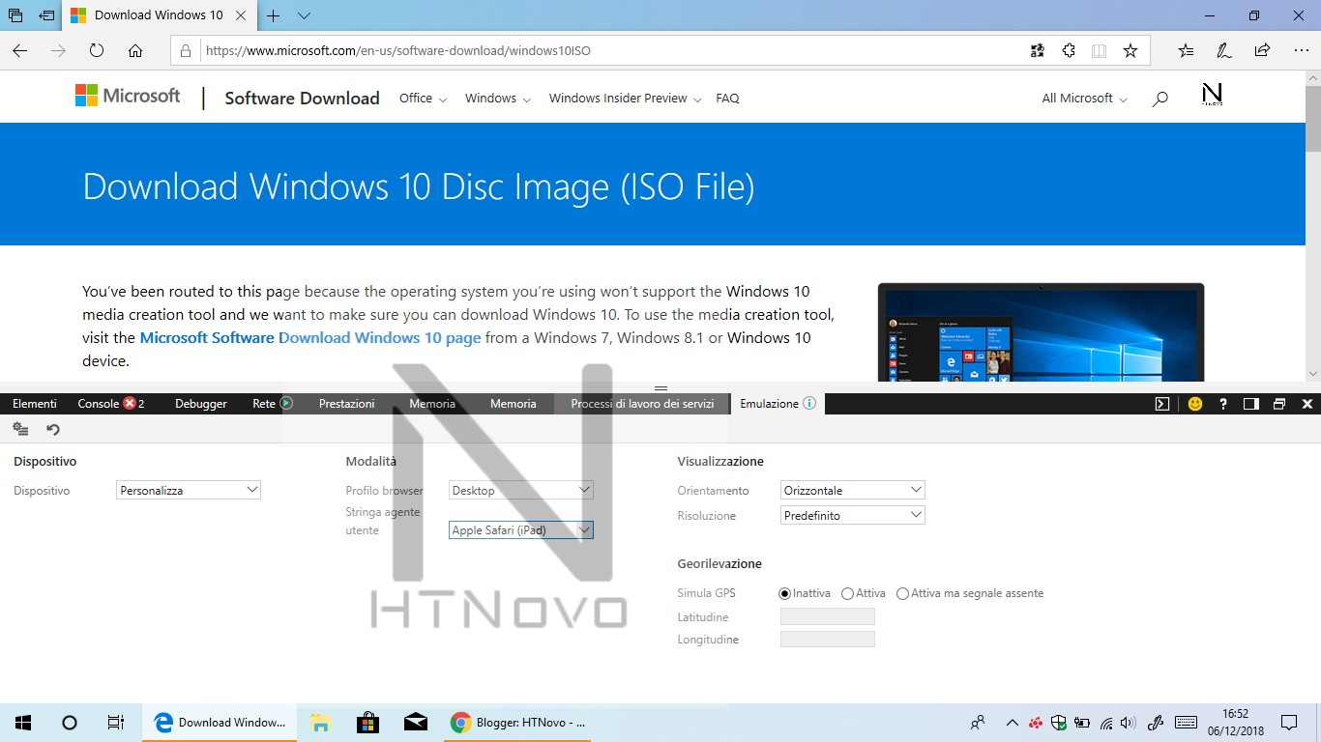Open Edge Settings and more menu
Viewport: 1321px width, 742px height.
tap(1300, 51)
